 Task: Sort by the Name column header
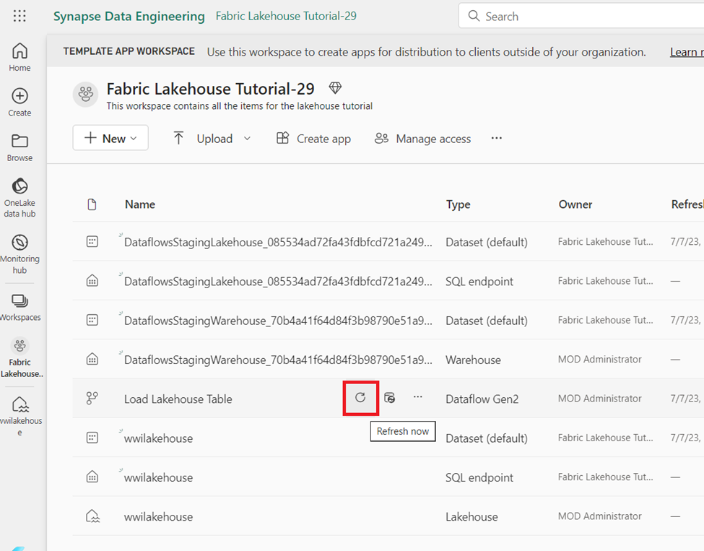(140, 204)
